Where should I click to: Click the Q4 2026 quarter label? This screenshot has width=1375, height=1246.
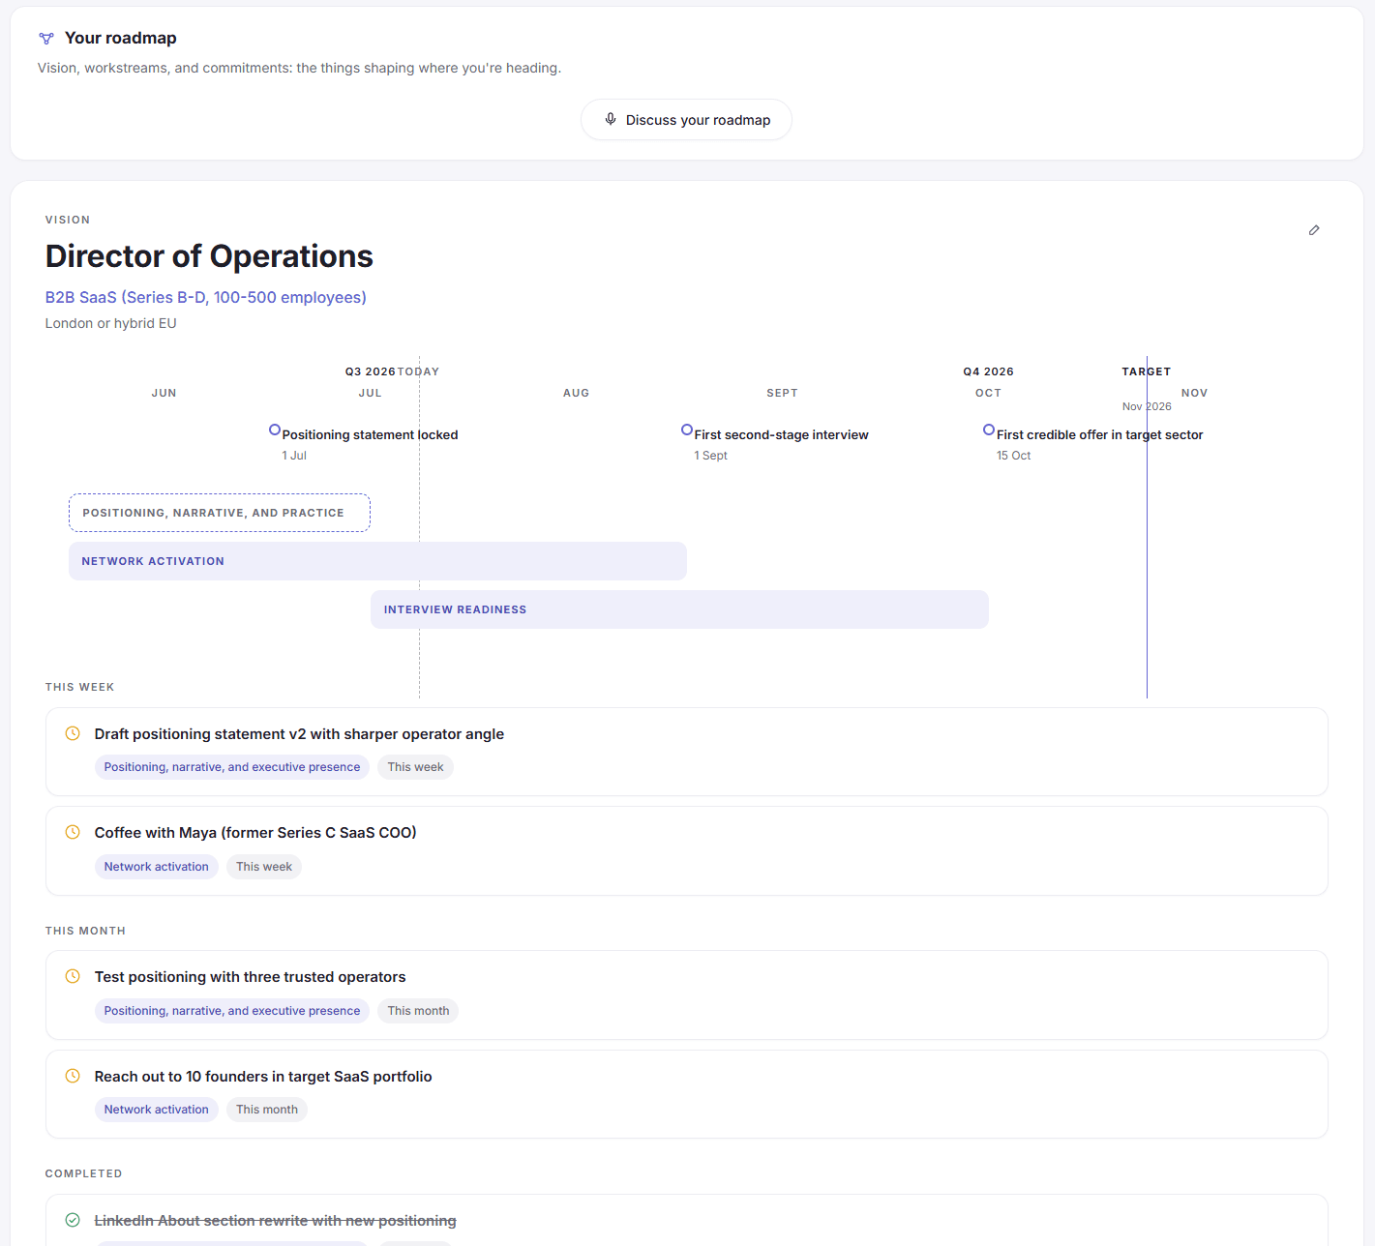[x=989, y=371]
